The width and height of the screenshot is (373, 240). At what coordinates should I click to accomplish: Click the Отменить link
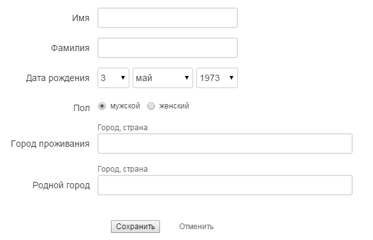click(196, 227)
